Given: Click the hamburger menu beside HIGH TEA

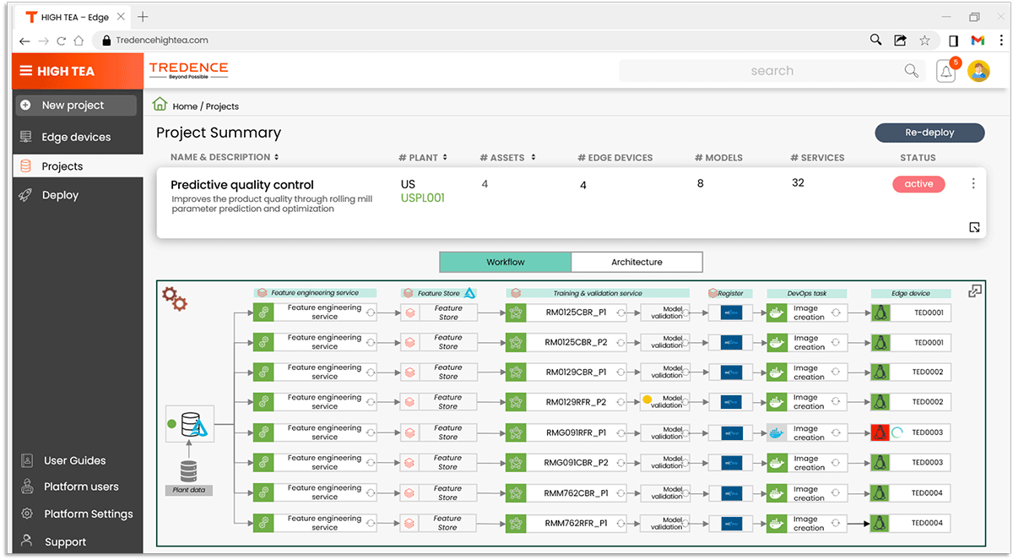Looking at the screenshot, I should pyautogui.click(x=26, y=72).
